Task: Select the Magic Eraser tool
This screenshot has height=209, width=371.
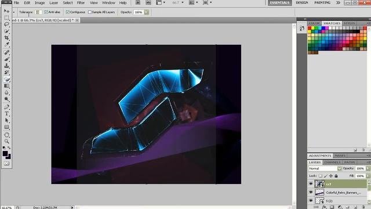Action: point(6,79)
